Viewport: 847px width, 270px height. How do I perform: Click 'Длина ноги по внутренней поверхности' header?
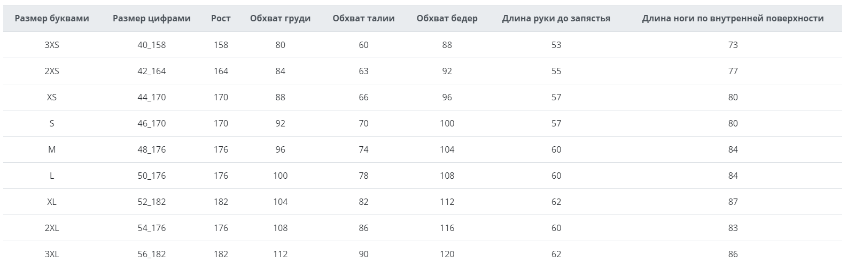[x=733, y=18]
